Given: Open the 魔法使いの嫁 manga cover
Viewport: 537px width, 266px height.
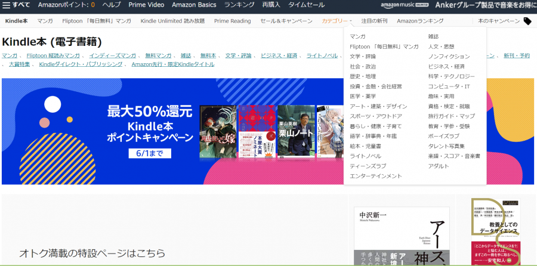Looking at the screenshot, I should coord(218,131).
